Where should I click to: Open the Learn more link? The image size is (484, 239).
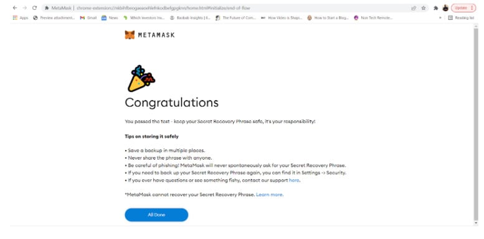[x=269, y=195]
